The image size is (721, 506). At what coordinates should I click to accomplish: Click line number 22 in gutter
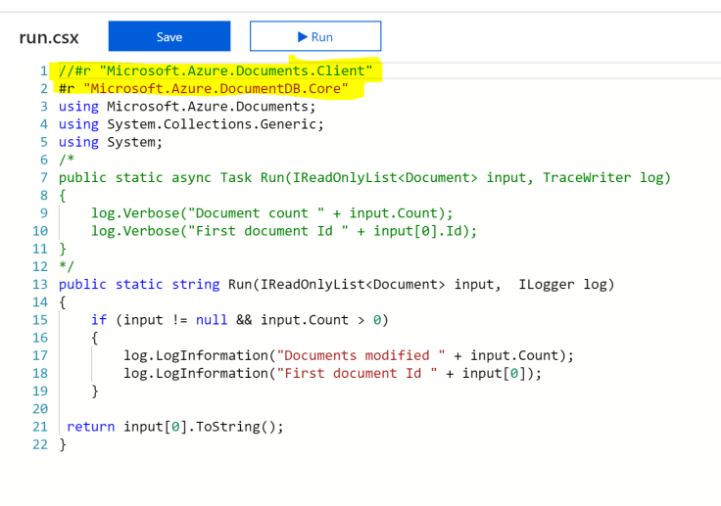(40, 445)
